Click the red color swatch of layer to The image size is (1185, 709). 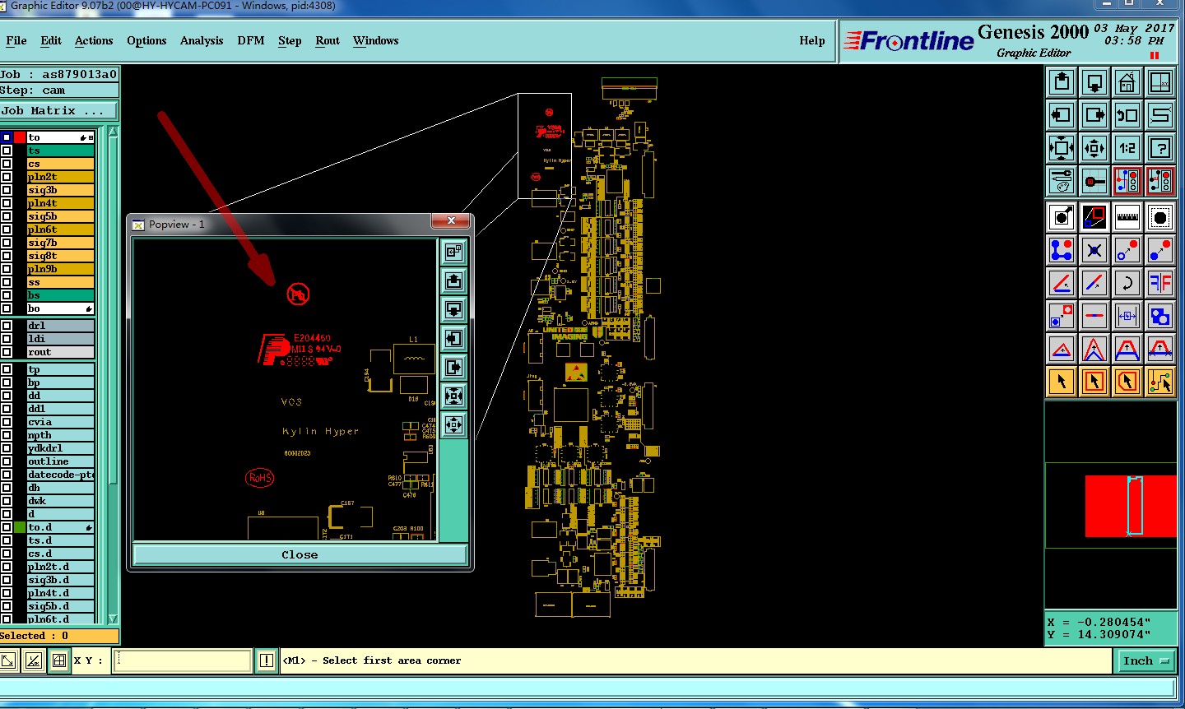(x=20, y=138)
